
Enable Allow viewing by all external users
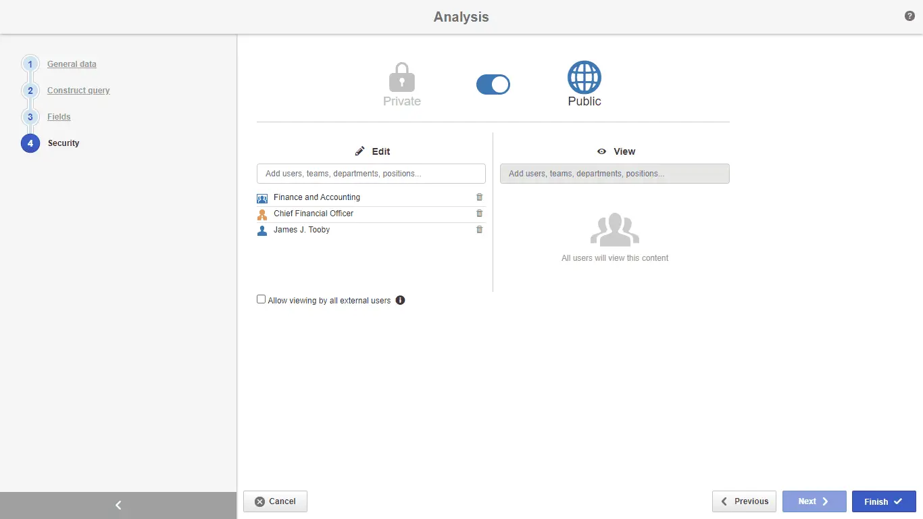tap(261, 299)
